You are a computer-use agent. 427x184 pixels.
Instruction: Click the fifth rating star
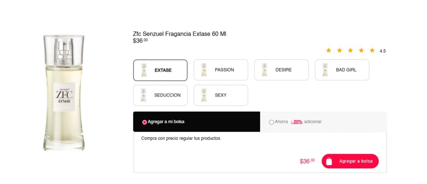point(372,50)
